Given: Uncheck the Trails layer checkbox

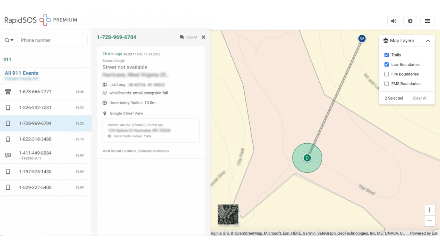Looking at the screenshot, I should click(386, 55).
